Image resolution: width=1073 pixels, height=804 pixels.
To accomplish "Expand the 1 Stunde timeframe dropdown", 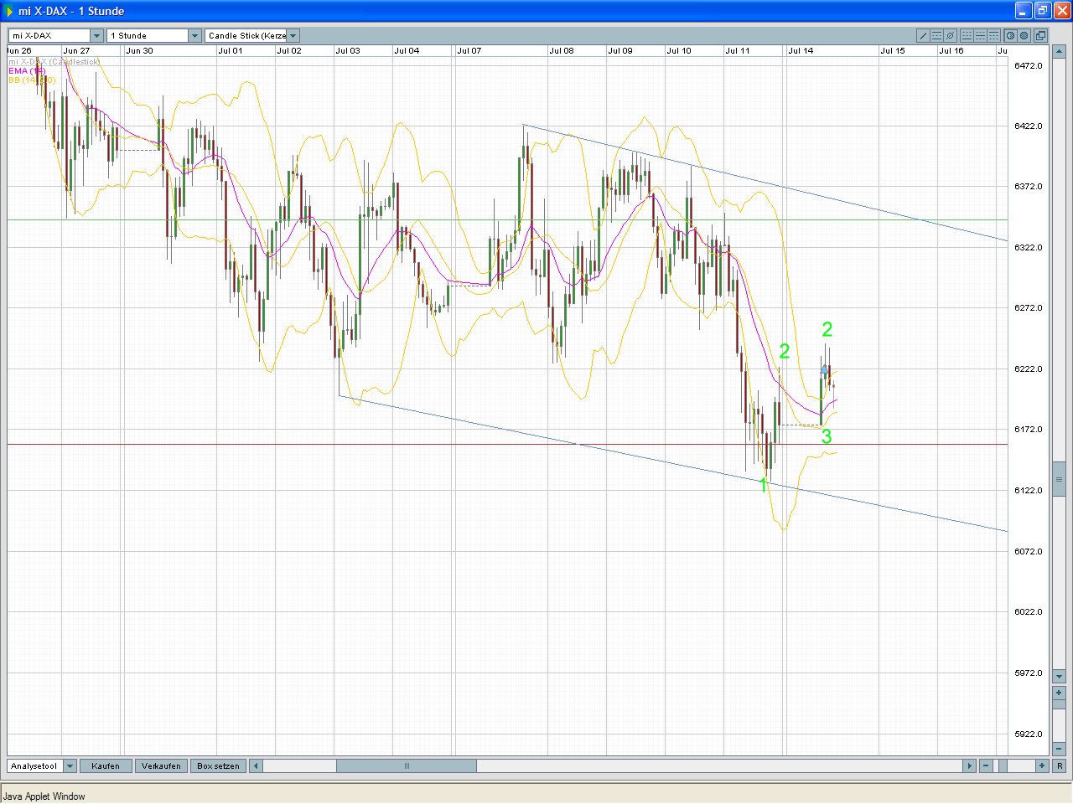I will click(x=194, y=36).
